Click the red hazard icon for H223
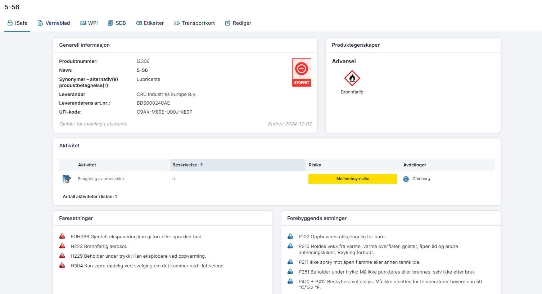 click(x=62, y=246)
